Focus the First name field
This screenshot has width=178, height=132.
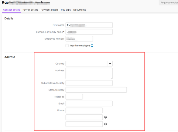point(89,25)
